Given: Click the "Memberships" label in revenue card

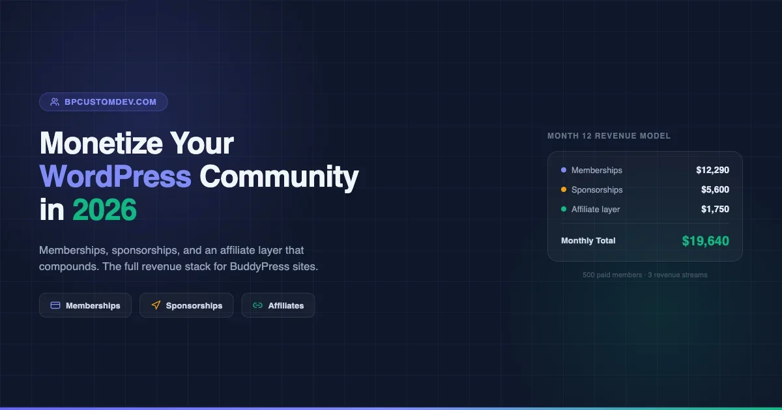Looking at the screenshot, I should point(597,171).
